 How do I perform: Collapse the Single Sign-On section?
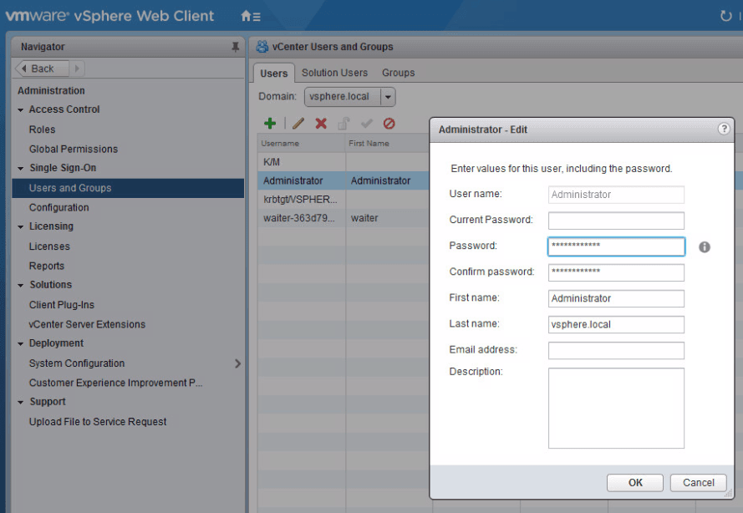[20, 169]
